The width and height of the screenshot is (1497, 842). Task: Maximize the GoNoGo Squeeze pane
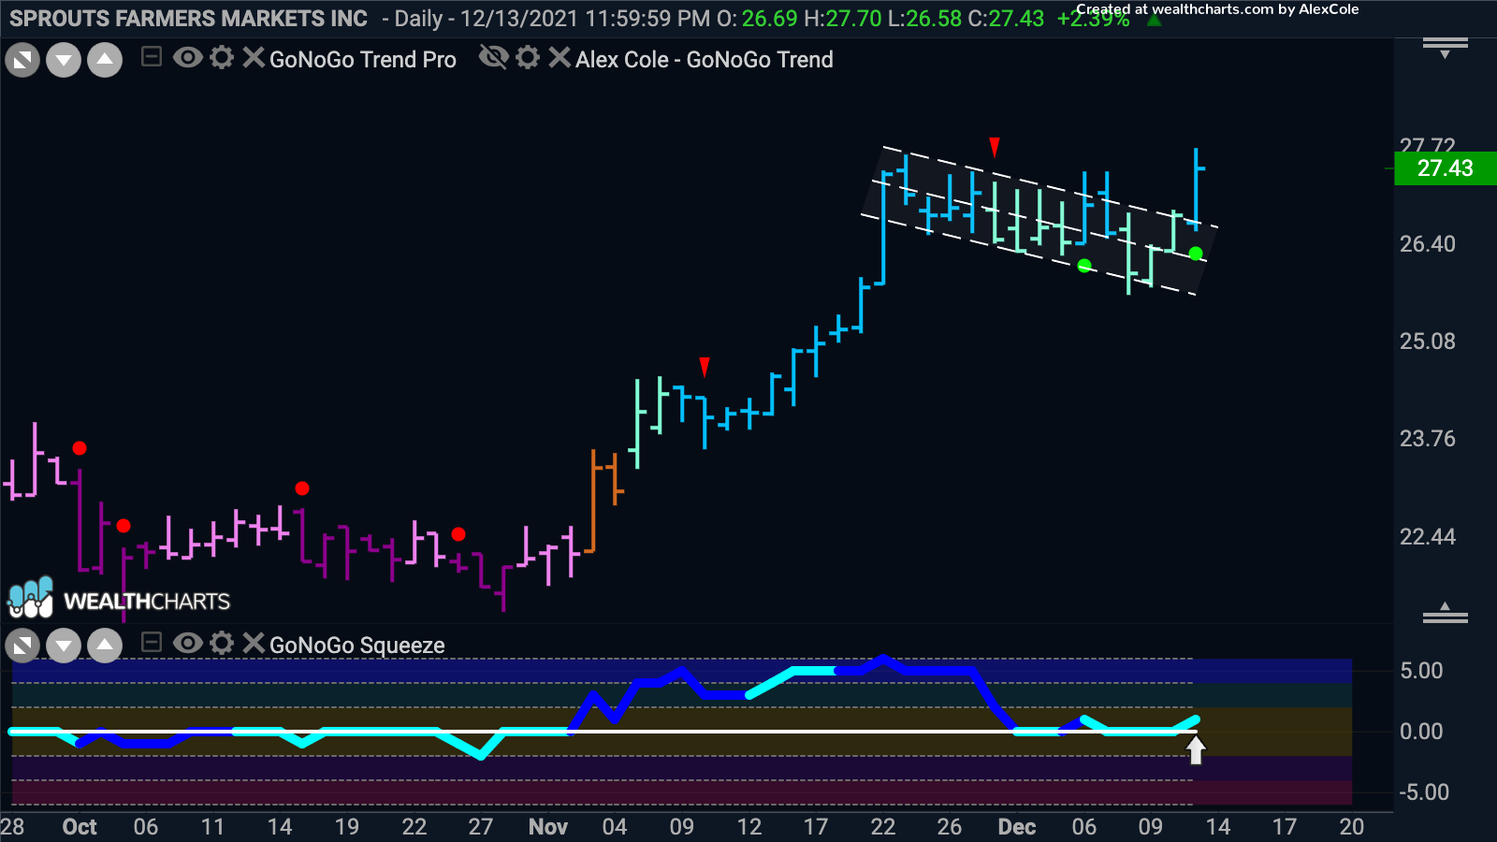point(22,646)
